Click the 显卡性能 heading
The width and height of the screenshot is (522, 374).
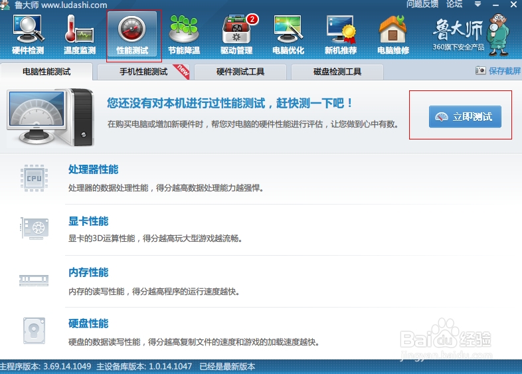click(x=88, y=221)
